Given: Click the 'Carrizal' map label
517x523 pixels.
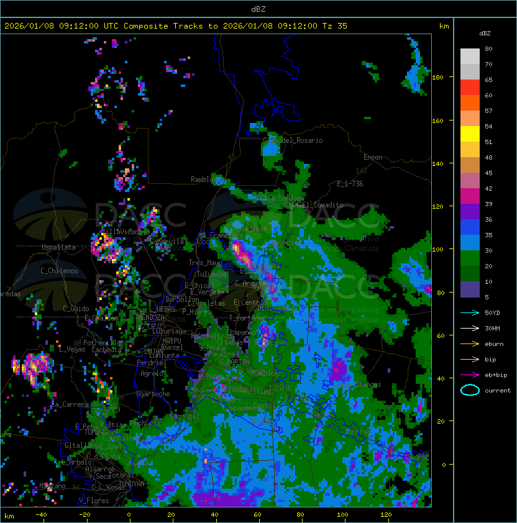Looking at the screenshot, I should [185, 416].
